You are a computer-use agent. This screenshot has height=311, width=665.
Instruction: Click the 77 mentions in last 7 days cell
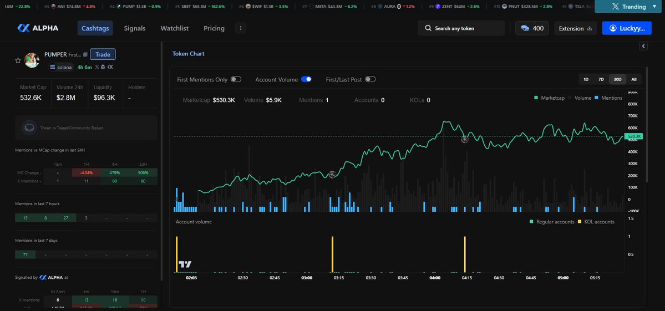point(25,254)
